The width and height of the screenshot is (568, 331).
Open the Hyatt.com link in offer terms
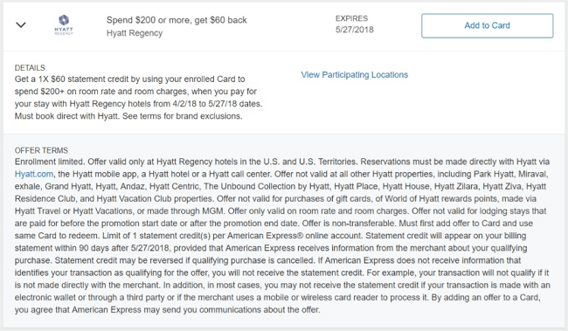tap(34, 174)
